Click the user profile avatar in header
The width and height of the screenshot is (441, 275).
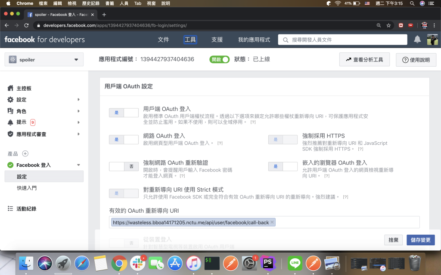(432, 40)
